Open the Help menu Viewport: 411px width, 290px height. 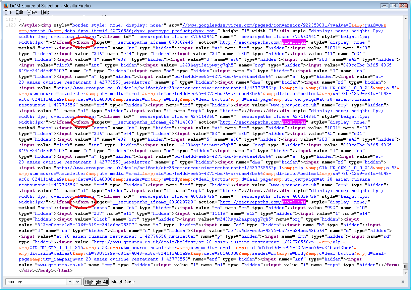45,12
